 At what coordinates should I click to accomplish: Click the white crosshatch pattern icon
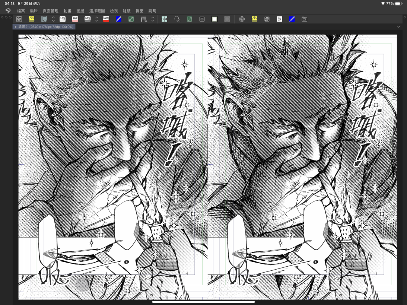click(279, 19)
